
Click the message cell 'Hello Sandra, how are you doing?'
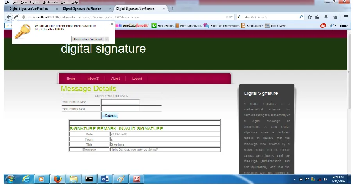[x=165, y=149]
